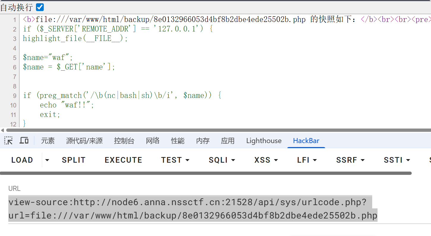Switch to the HackBar tab

306,141
